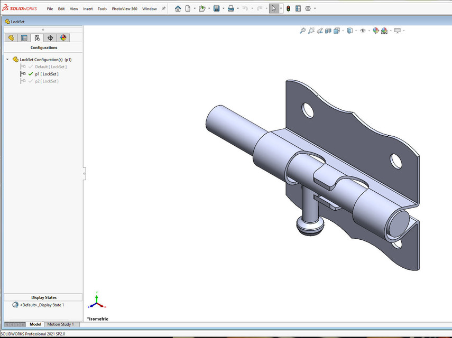Toggle the Section View tool

(328, 30)
